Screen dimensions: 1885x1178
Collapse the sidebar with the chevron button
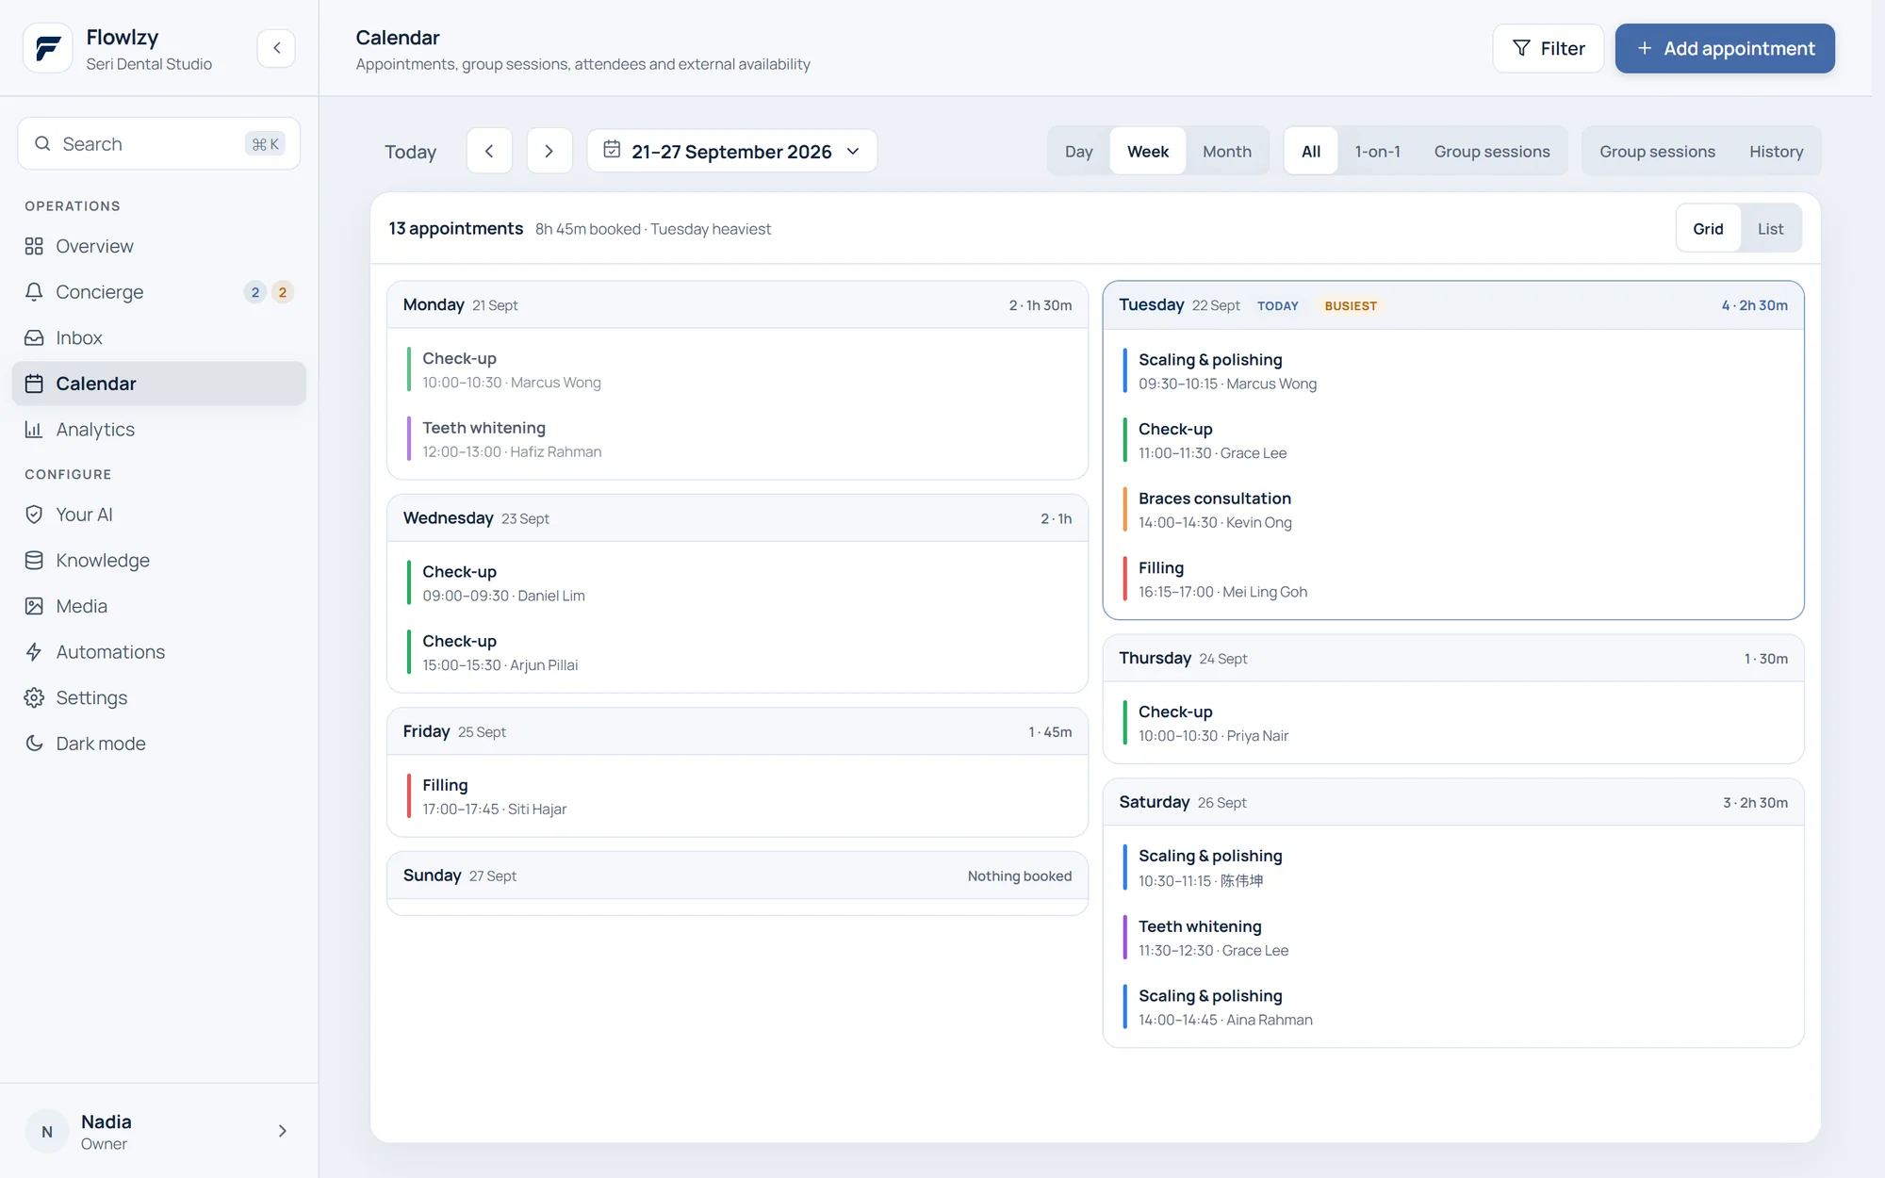click(276, 48)
